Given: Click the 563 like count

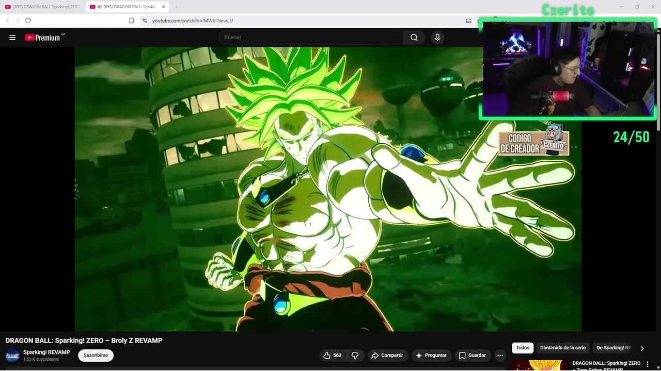Looking at the screenshot, I should tap(337, 355).
